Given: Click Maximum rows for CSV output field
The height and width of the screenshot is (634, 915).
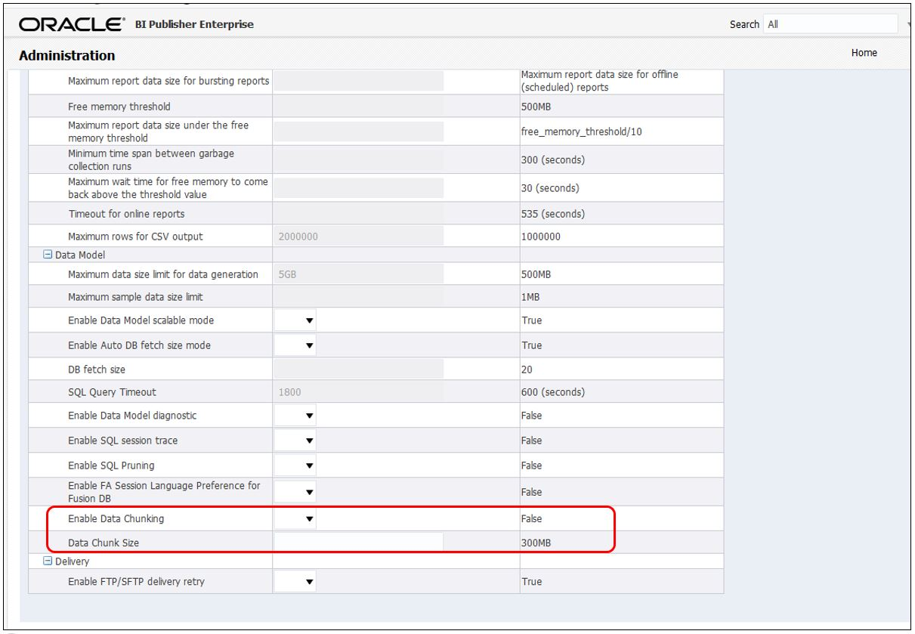Looking at the screenshot, I should 358,237.
